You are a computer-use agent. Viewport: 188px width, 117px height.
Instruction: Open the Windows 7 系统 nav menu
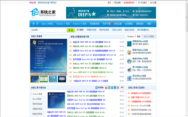(63, 24)
